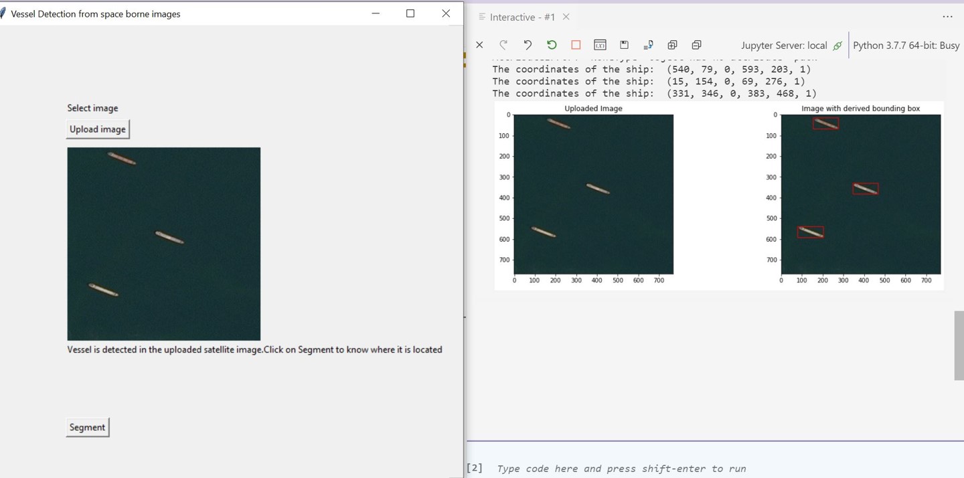
Task: Interrupt the running kernel
Action: [x=575, y=45]
